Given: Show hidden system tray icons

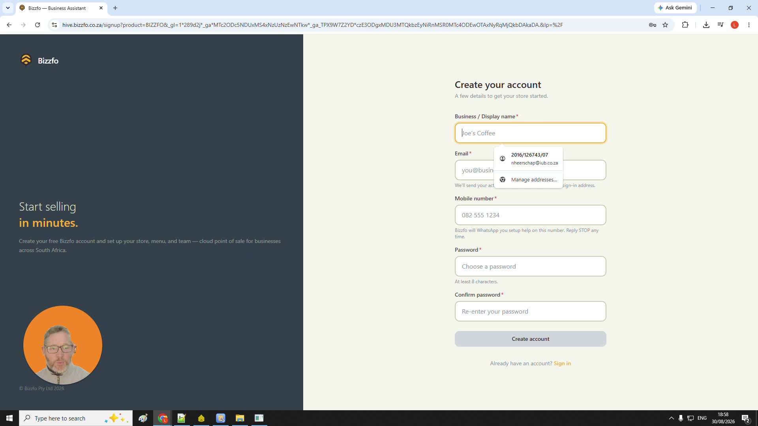Looking at the screenshot, I should pyautogui.click(x=671, y=418).
